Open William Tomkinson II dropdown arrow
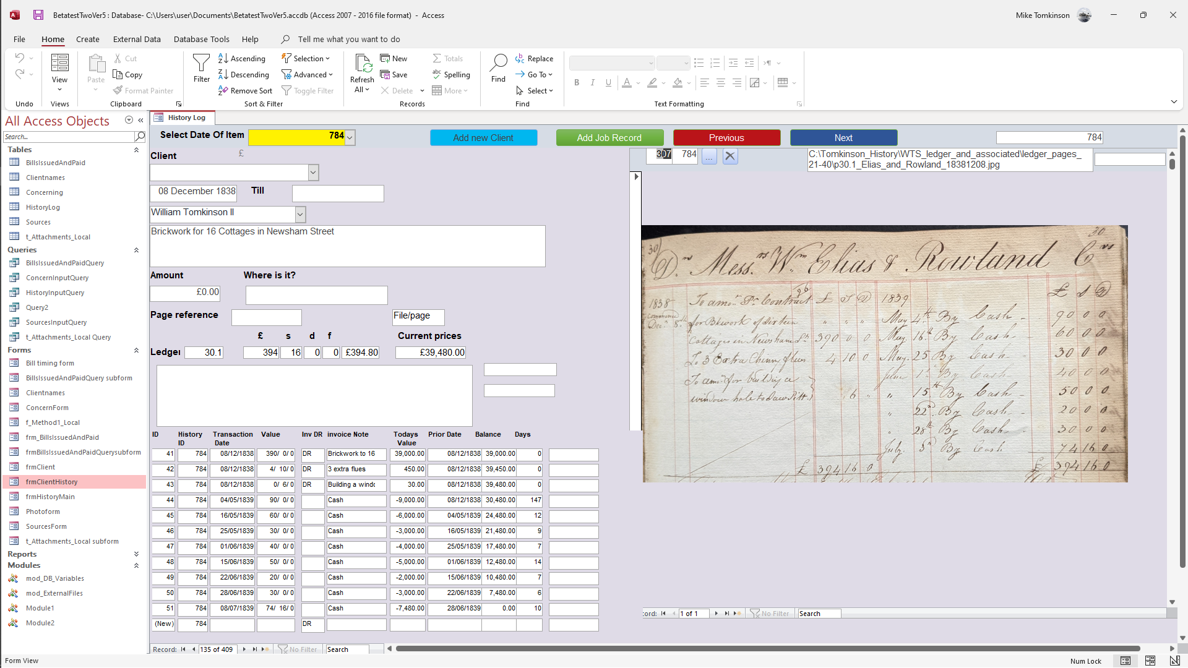1188x668 pixels. tap(300, 214)
